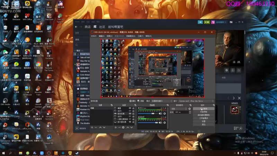
Task: Open microphone/Aux mixer settings gear
Action: click(165, 114)
